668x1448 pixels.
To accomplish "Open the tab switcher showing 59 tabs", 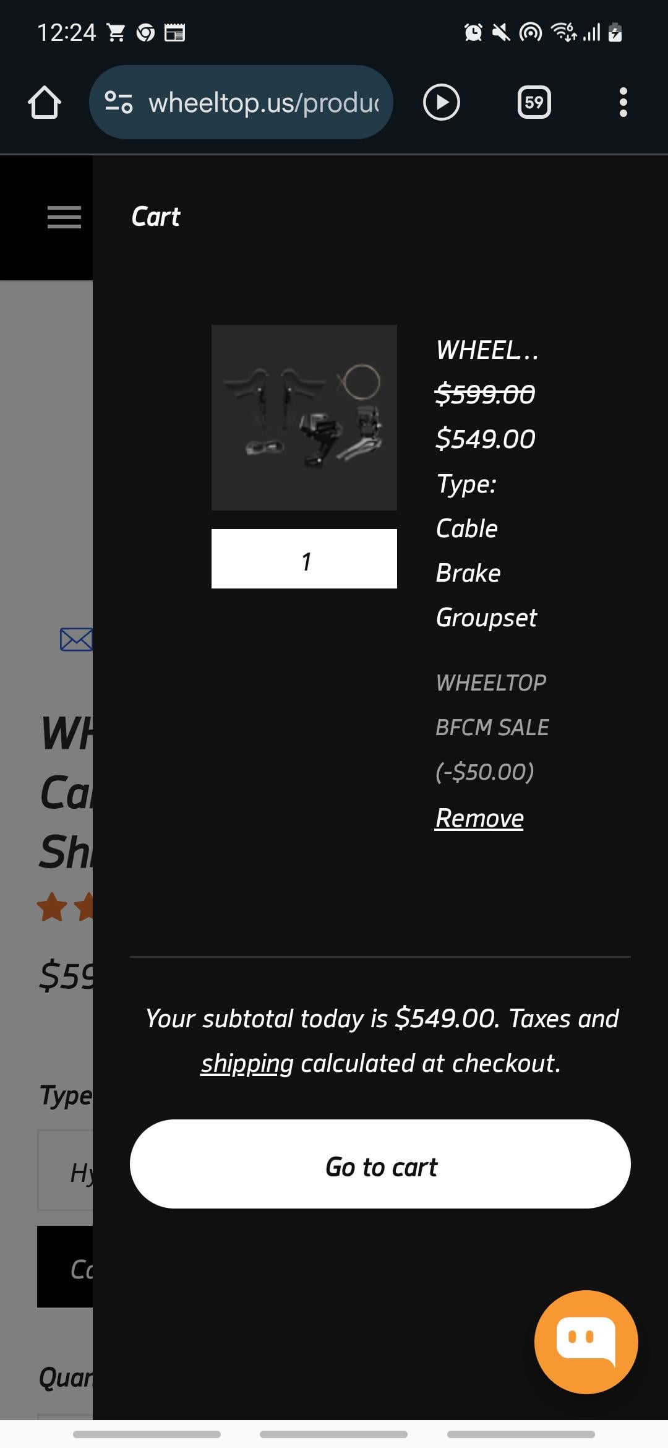I will 534,102.
